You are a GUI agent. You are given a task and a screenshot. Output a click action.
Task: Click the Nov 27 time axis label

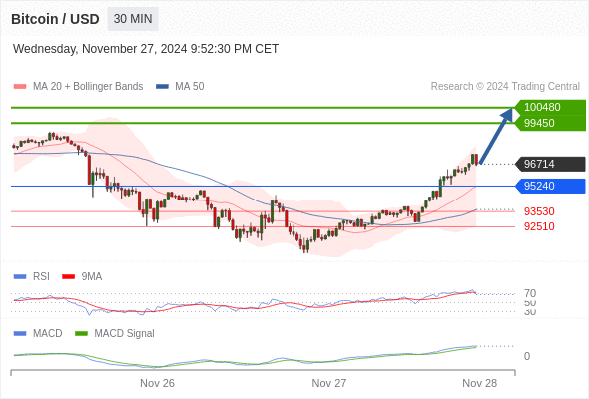pyautogui.click(x=329, y=383)
